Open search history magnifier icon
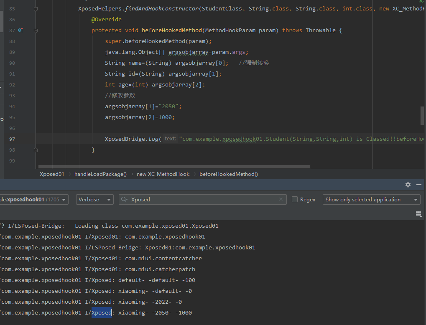This screenshot has height=325, width=426. pos(124,199)
